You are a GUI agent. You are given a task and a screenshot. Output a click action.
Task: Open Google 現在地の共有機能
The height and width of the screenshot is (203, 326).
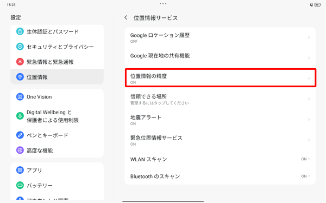pyautogui.click(x=220, y=58)
